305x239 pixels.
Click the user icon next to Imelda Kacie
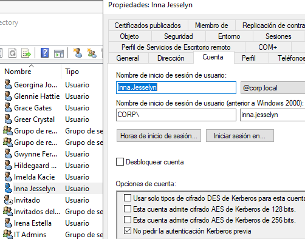[x=8, y=177]
